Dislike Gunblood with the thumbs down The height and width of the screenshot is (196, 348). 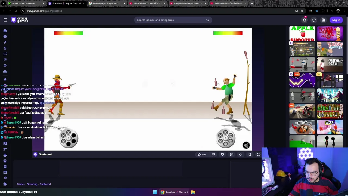213,154
